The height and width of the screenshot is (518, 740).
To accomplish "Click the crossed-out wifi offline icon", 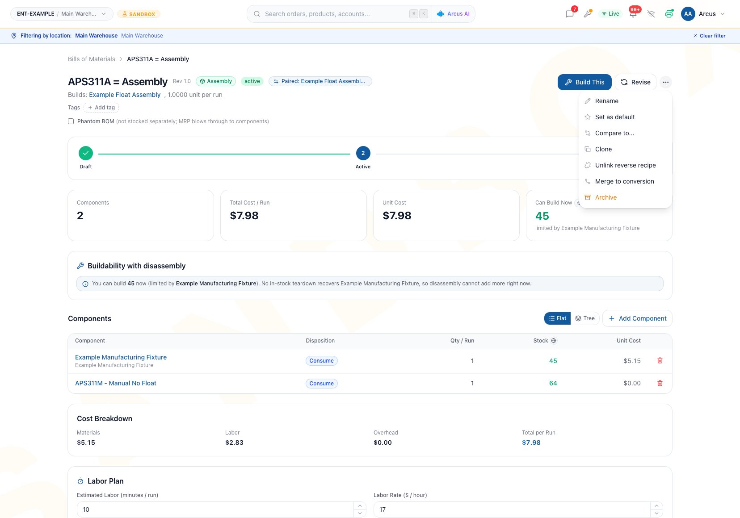I will (x=651, y=14).
